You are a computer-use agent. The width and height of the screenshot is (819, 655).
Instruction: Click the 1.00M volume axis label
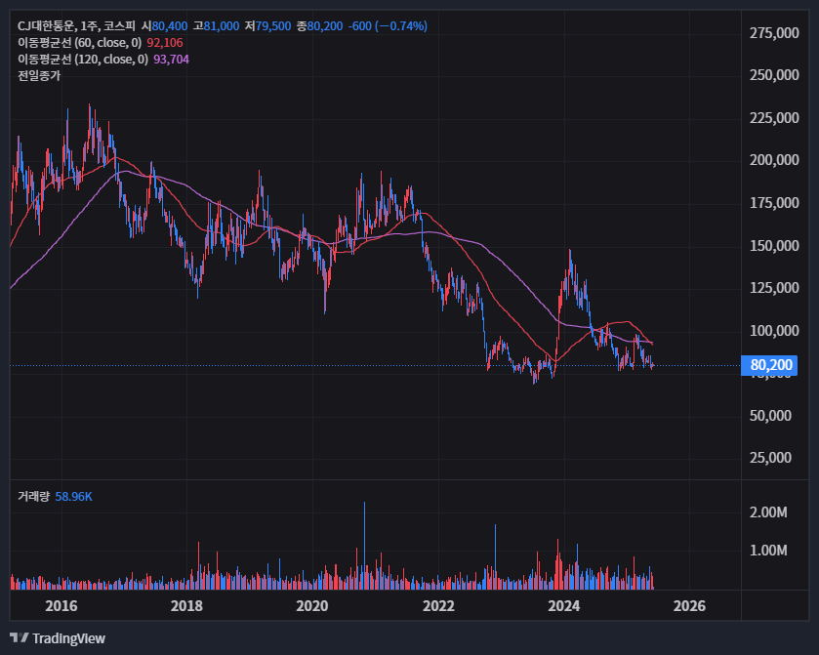(x=768, y=551)
